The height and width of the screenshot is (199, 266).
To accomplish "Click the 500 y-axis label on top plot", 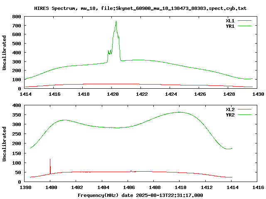I will pos(17,44).
